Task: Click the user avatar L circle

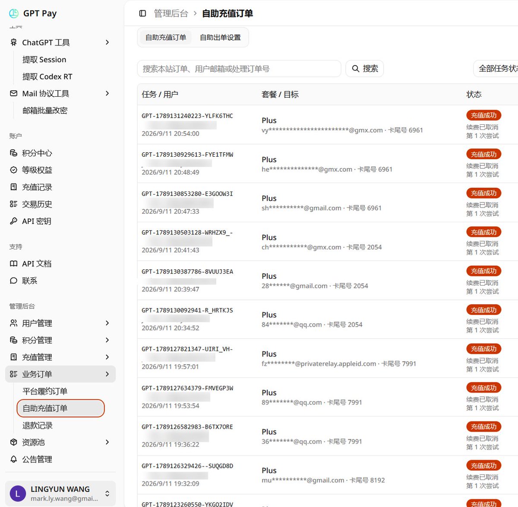Action: [18, 494]
